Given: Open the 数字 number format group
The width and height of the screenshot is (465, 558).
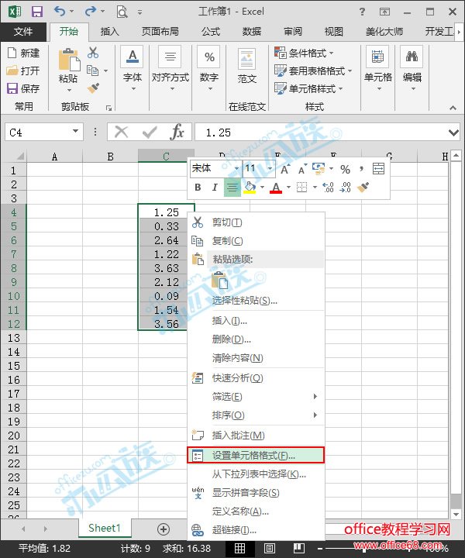Looking at the screenshot, I should pos(208,67).
